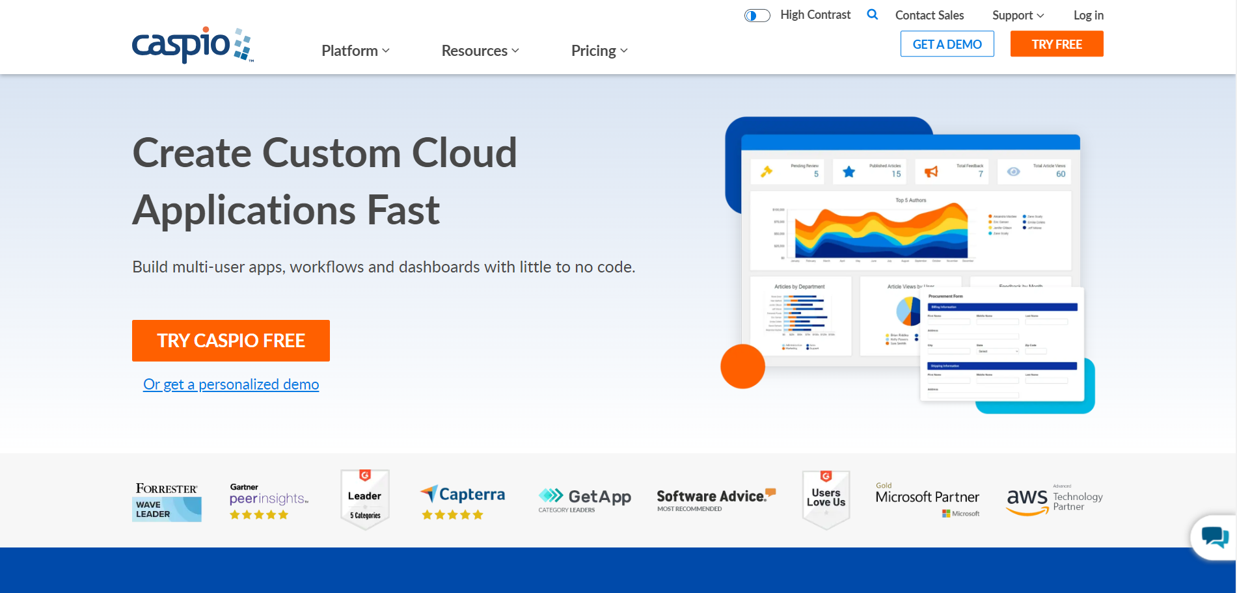Click the High Contrast label

(815, 15)
